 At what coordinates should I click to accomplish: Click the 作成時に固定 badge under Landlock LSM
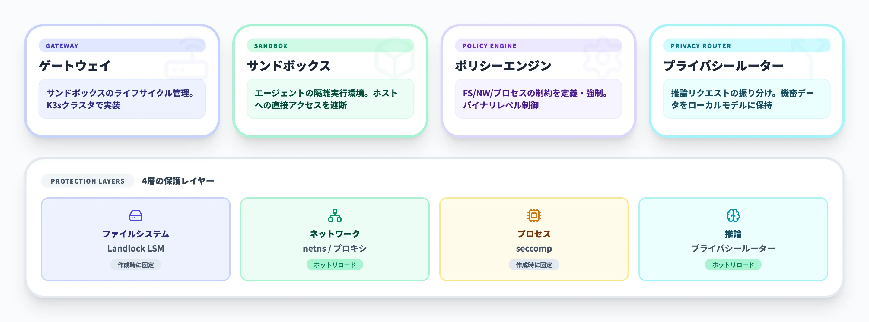(x=135, y=265)
